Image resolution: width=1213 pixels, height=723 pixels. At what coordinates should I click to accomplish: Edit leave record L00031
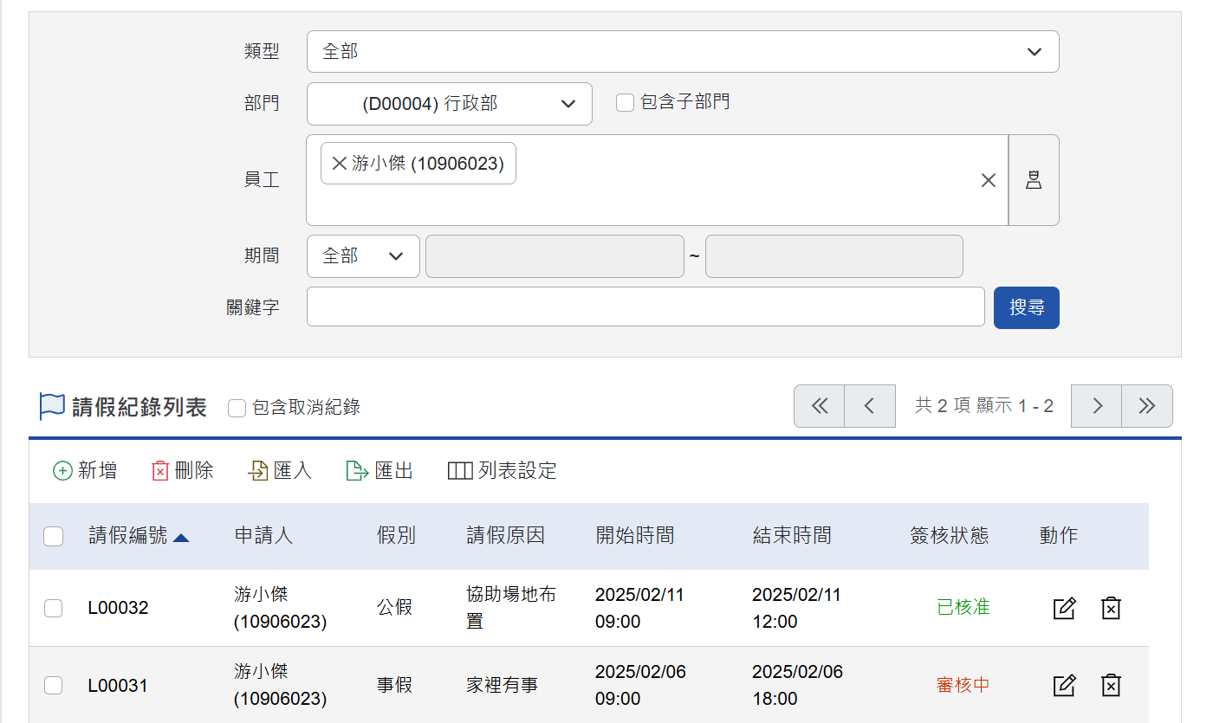tap(1064, 686)
